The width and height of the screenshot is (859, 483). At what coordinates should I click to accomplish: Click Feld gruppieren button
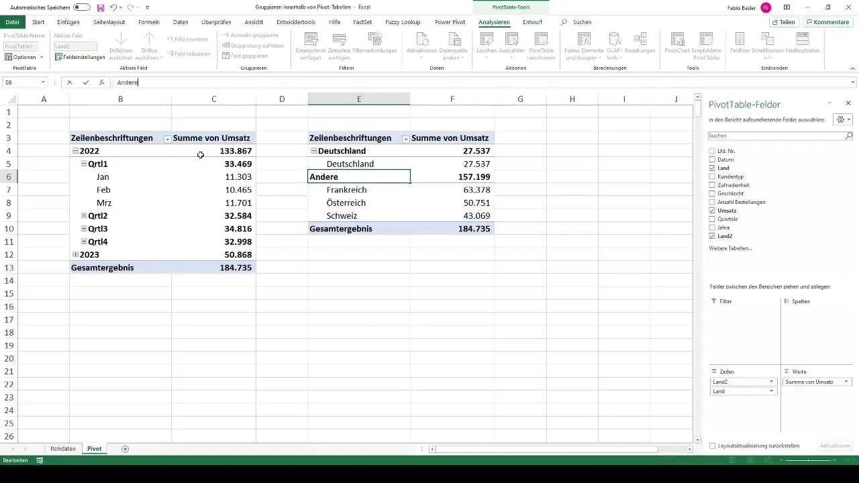coord(246,56)
